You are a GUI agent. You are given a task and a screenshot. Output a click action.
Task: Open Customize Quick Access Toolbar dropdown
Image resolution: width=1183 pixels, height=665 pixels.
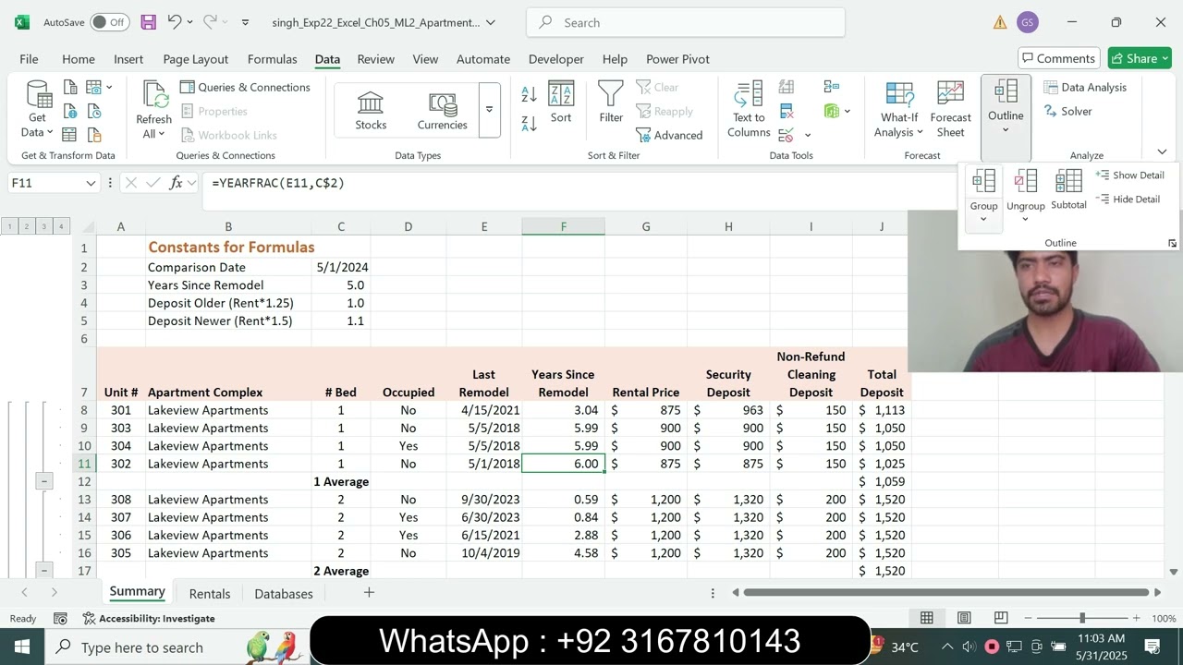pyautogui.click(x=245, y=22)
